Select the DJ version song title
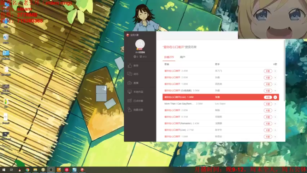The width and height of the screenshot is (307, 173). (178, 90)
